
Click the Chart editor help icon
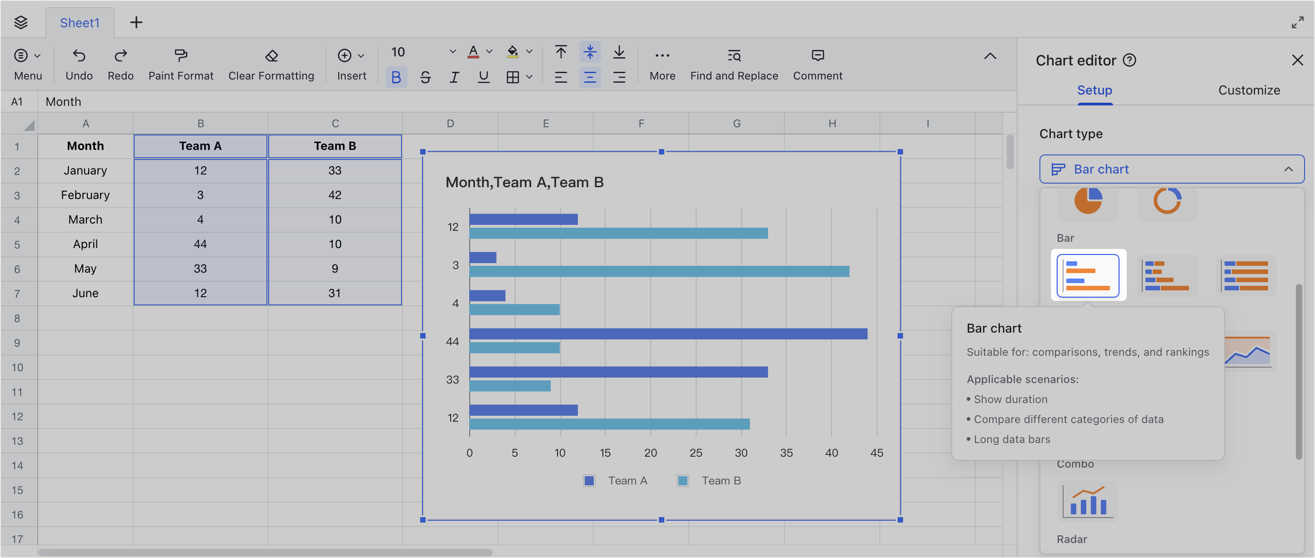click(1129, 60)
